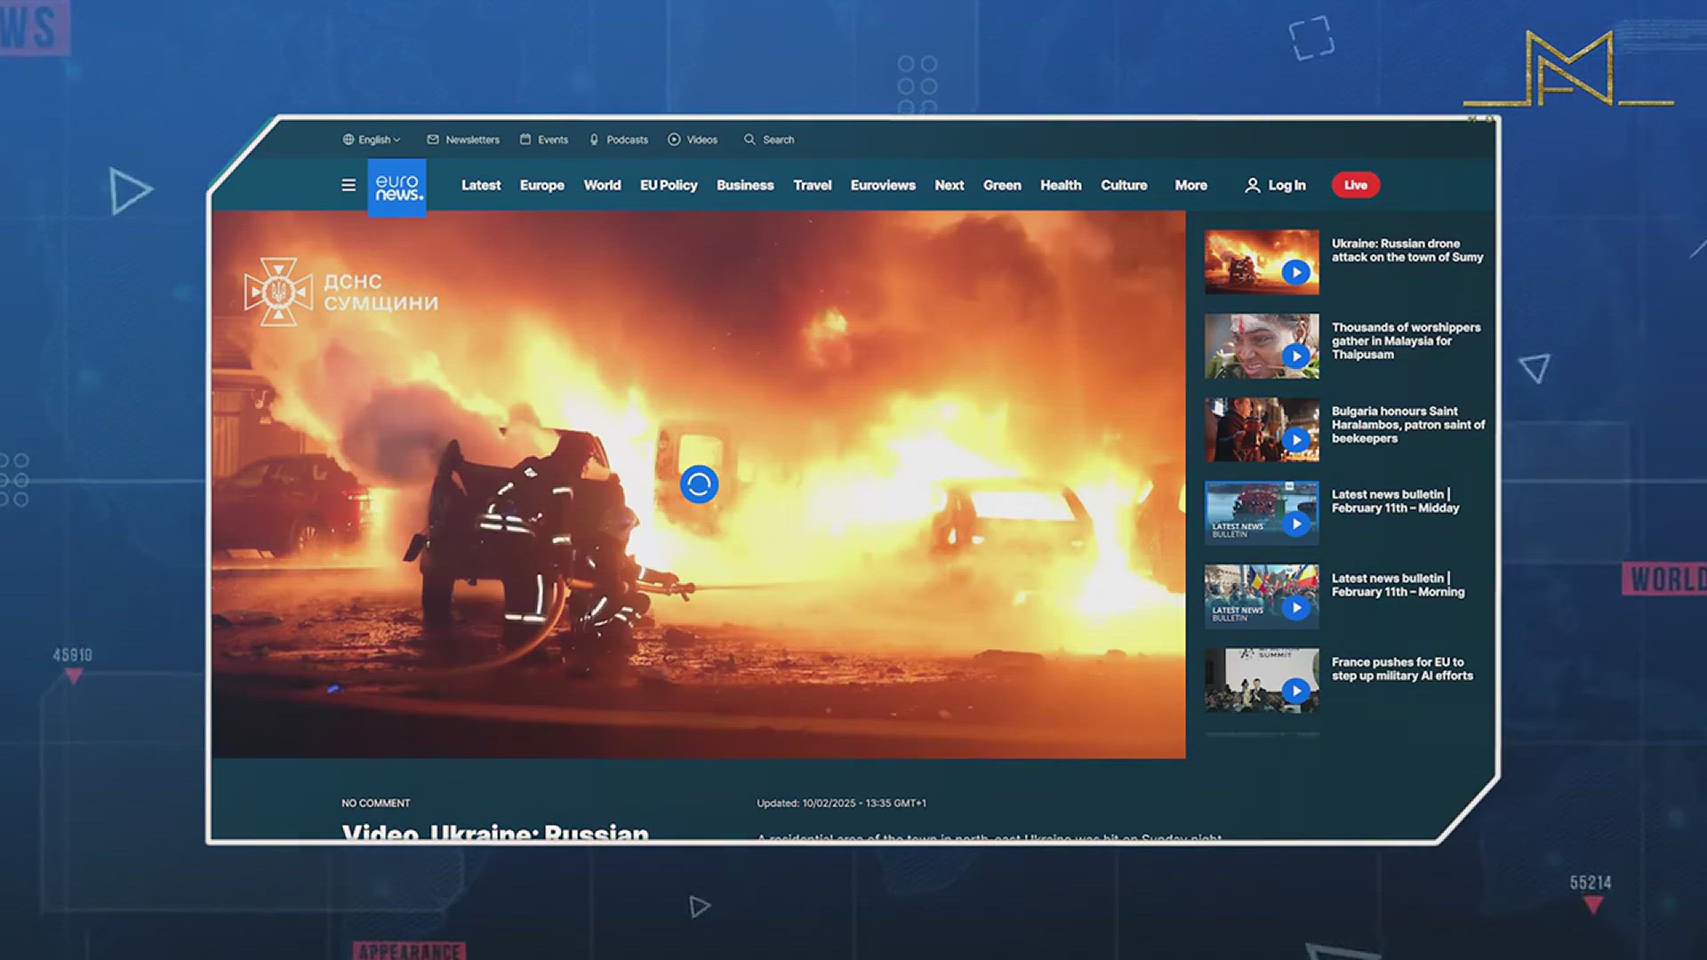Play the Bulgaria Saint Haralambos video
Viewport: 1707px width, 960px height.
(1296, 440)
